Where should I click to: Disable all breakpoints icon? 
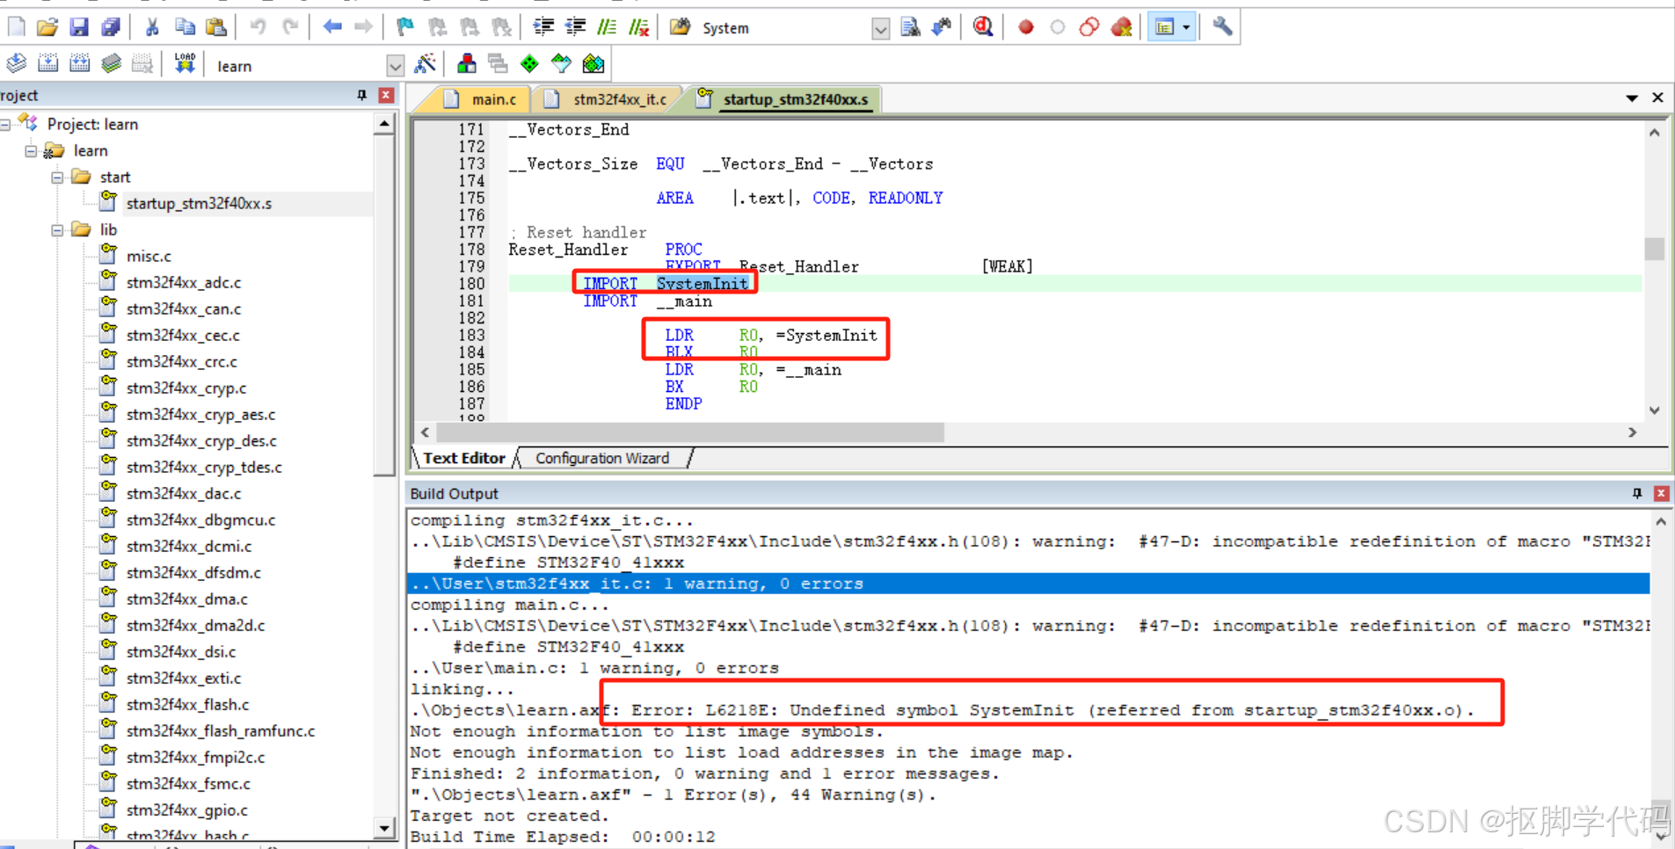pyautogui.click(x=1089, y=27)
